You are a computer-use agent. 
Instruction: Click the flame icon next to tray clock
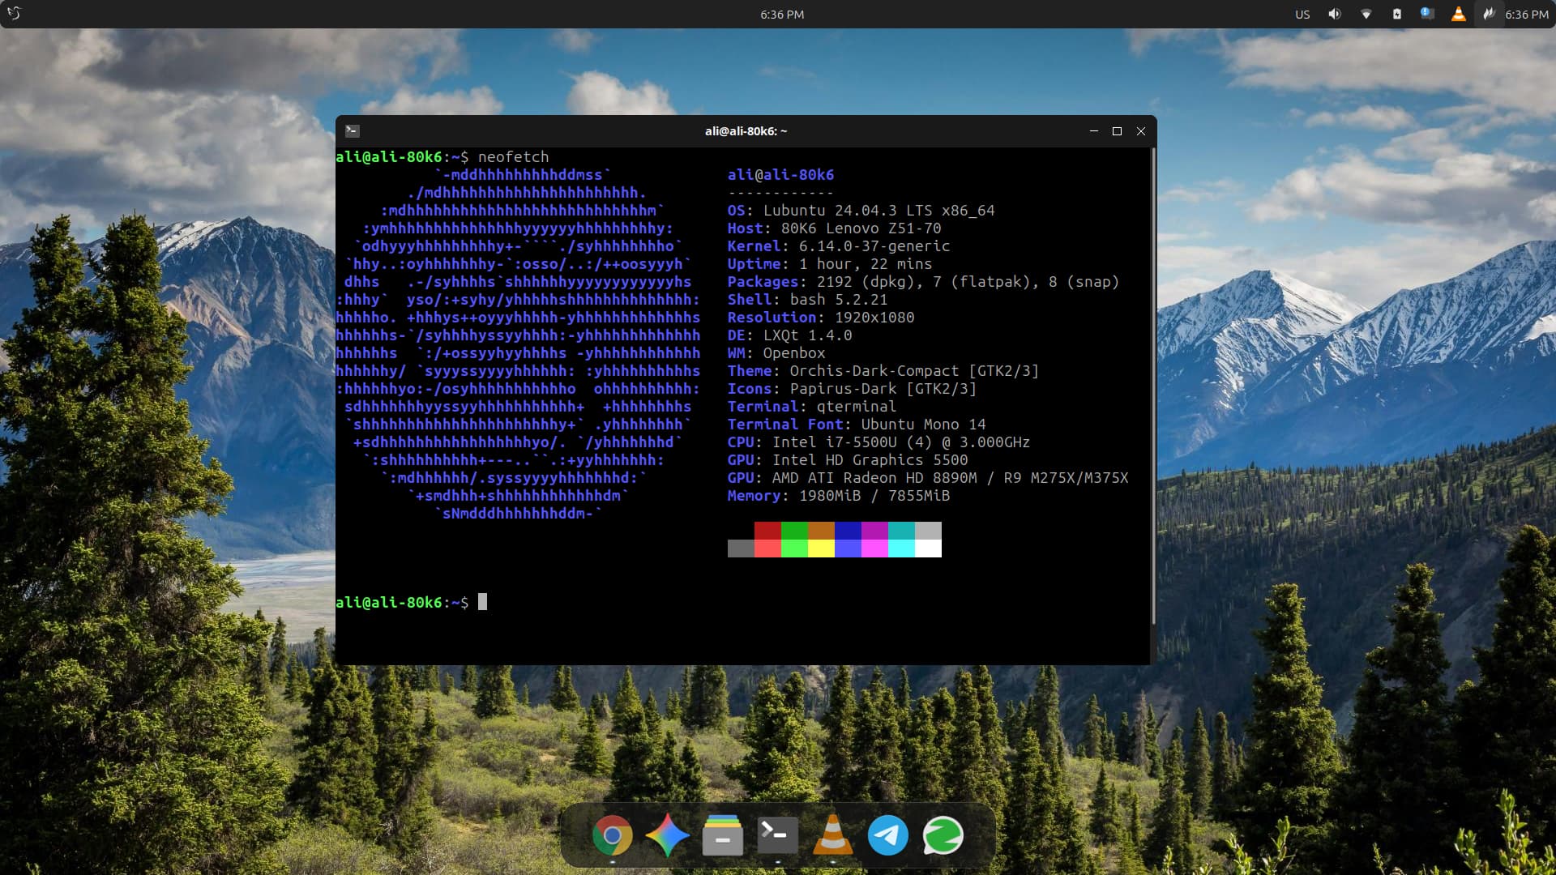point(1488,14)
